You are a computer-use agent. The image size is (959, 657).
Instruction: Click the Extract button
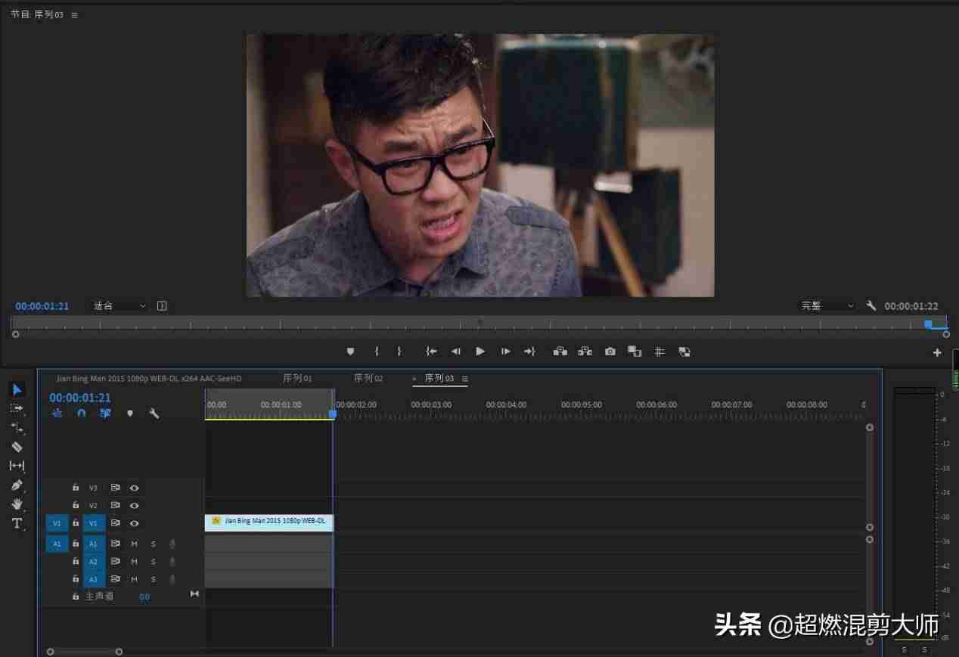[585, 352]
